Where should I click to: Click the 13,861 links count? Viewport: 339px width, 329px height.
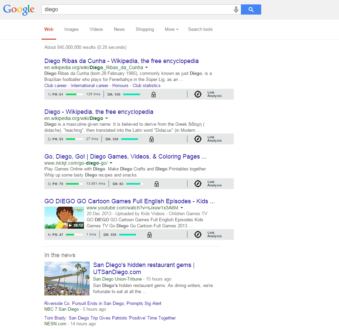[x=96, y=183]
